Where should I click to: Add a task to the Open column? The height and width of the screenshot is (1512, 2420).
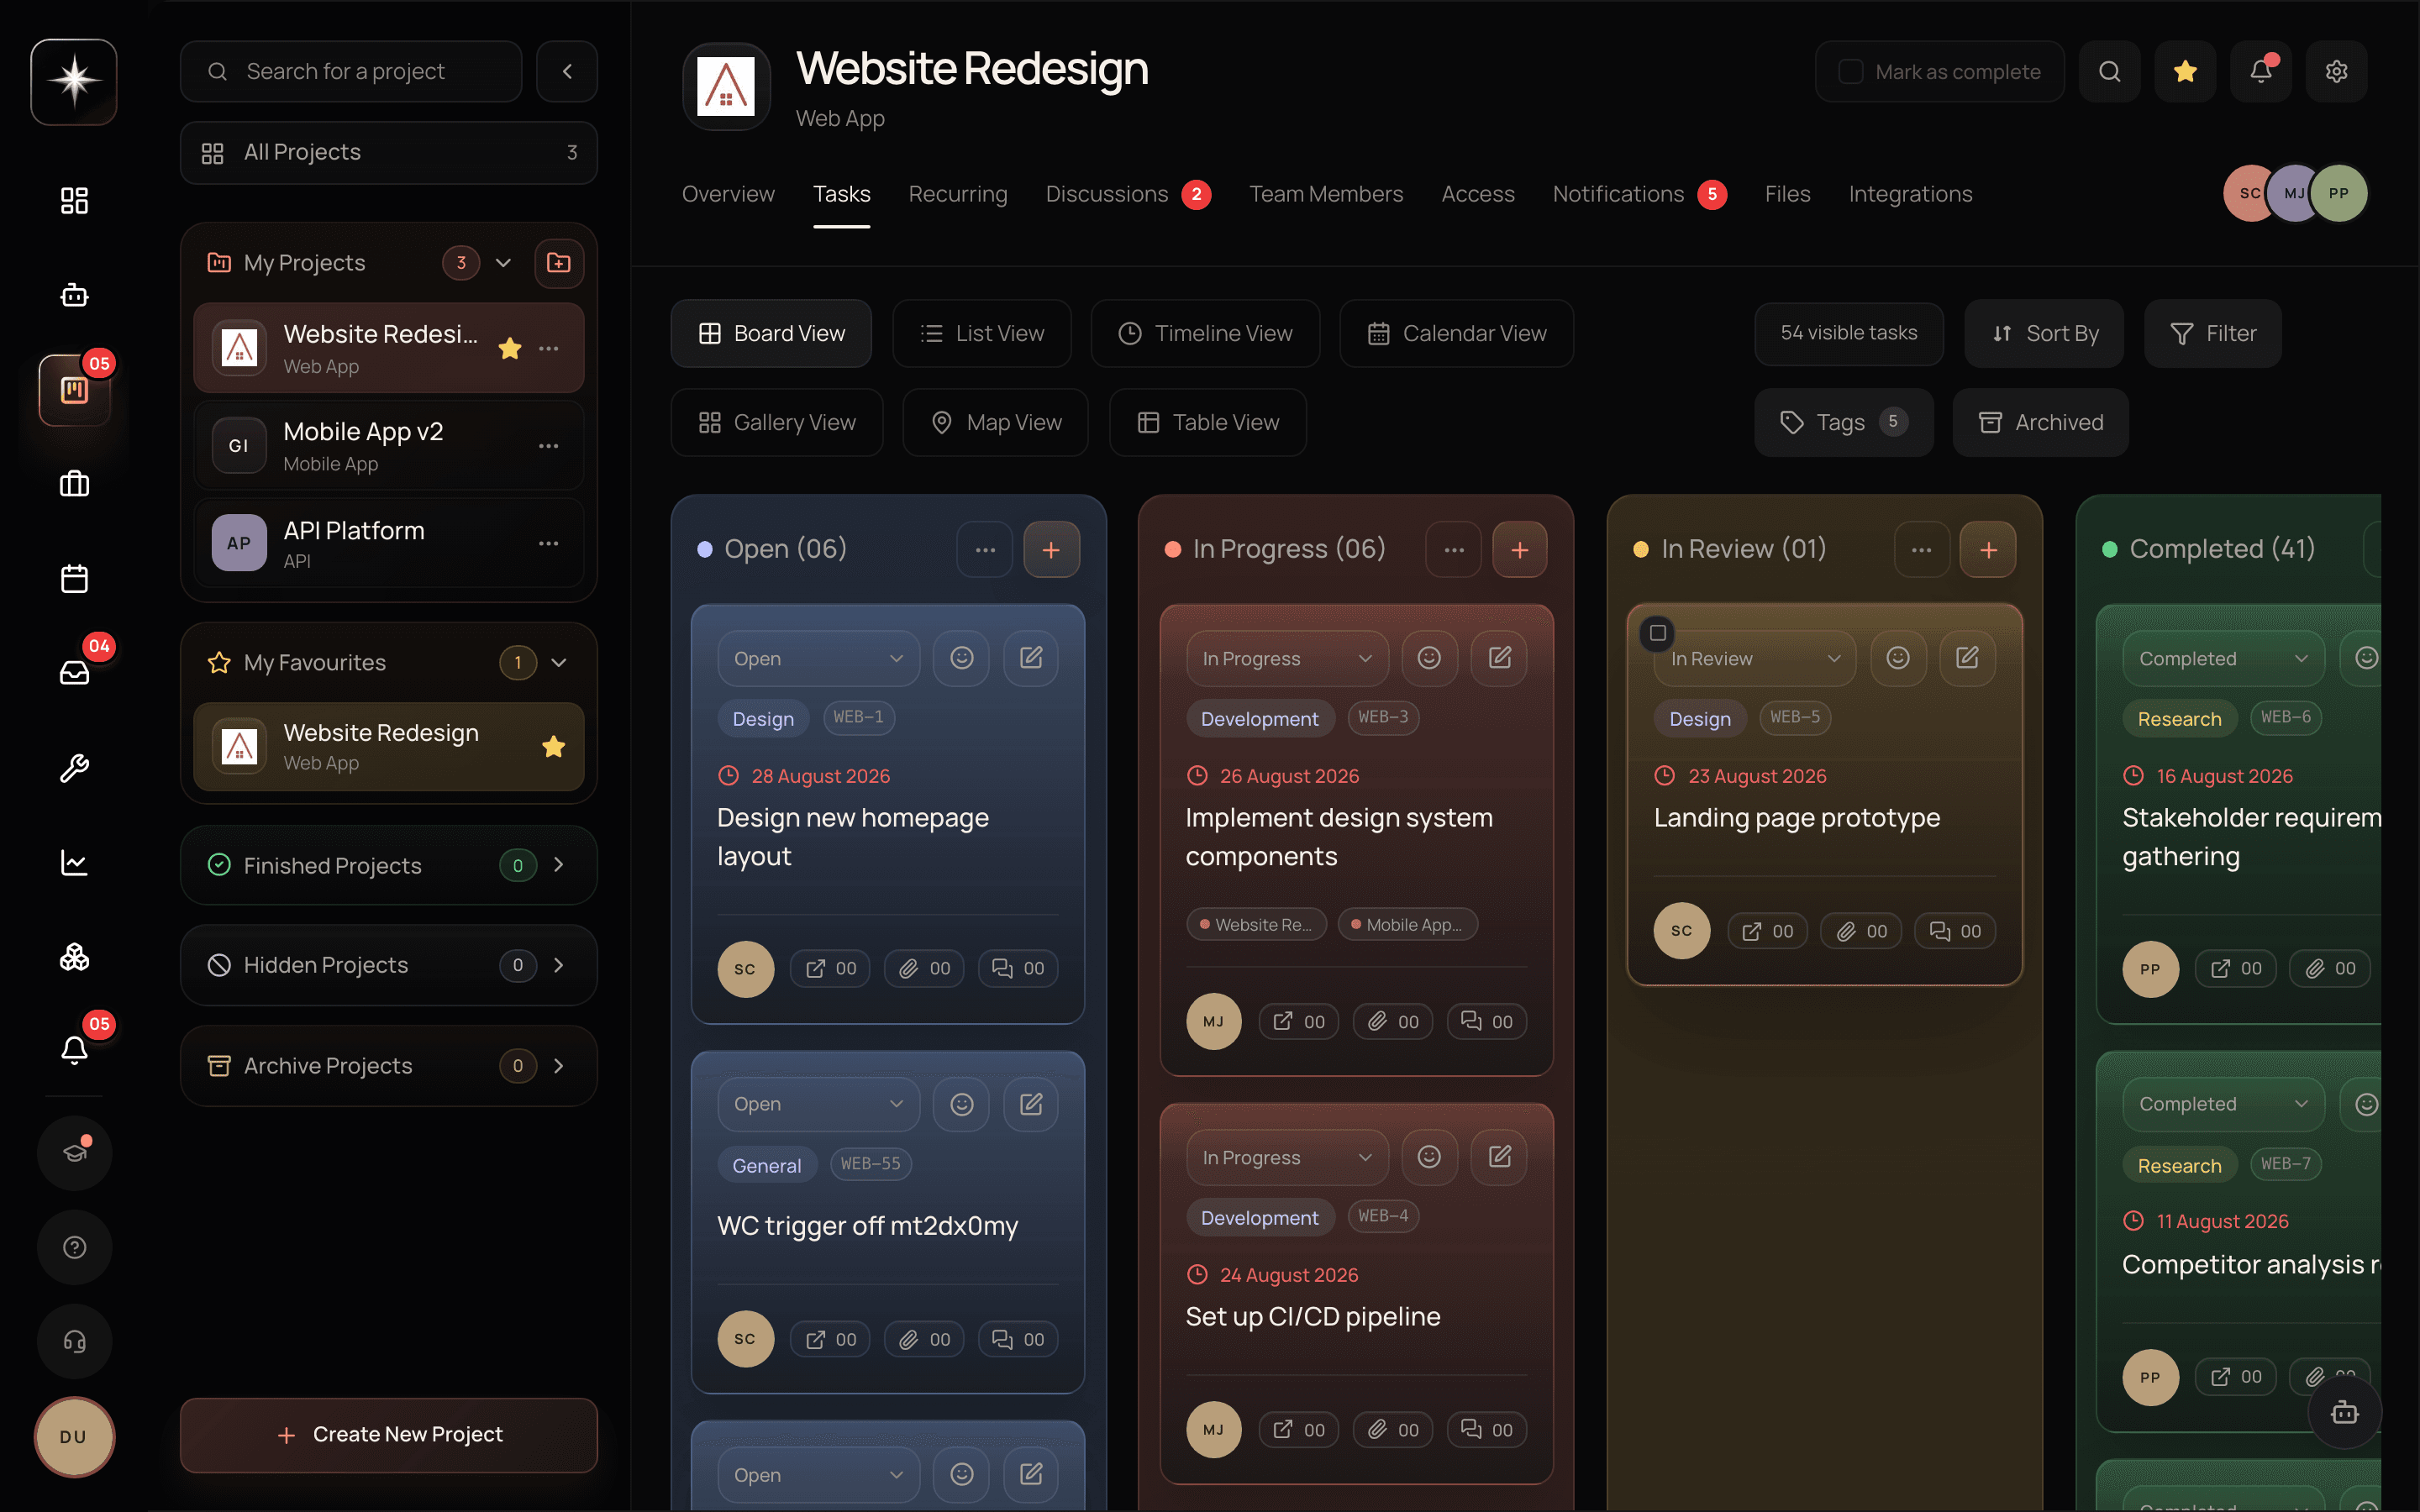click(x=1051, y=549)
